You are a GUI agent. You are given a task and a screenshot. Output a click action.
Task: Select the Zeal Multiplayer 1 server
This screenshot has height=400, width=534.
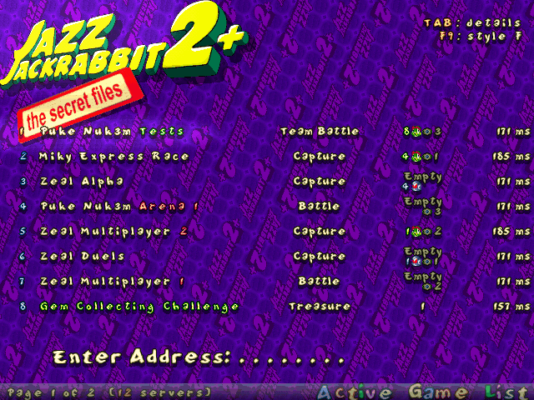[x=275, y=282]
